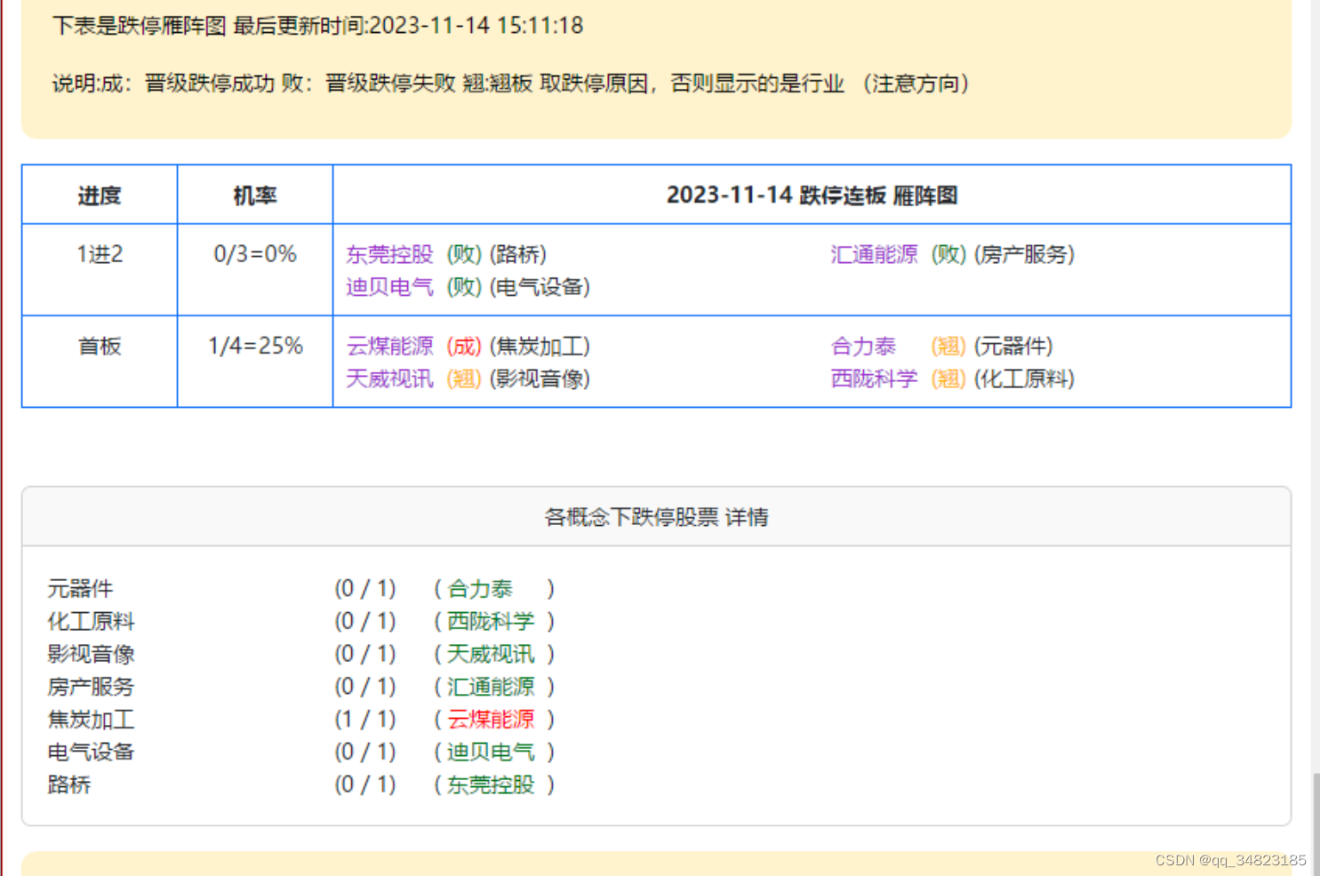Click the (翘) status beside 天威视讯
Image resolution: width=1320 pixels, height=876 pixels.
click(464, 379)
